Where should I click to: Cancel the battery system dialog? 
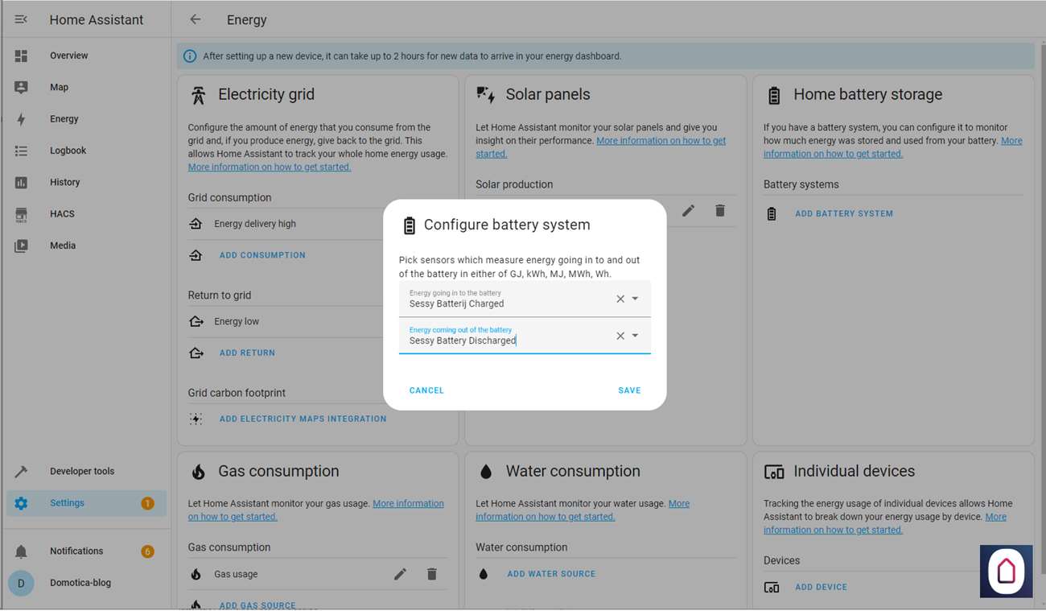pos(426,390)
